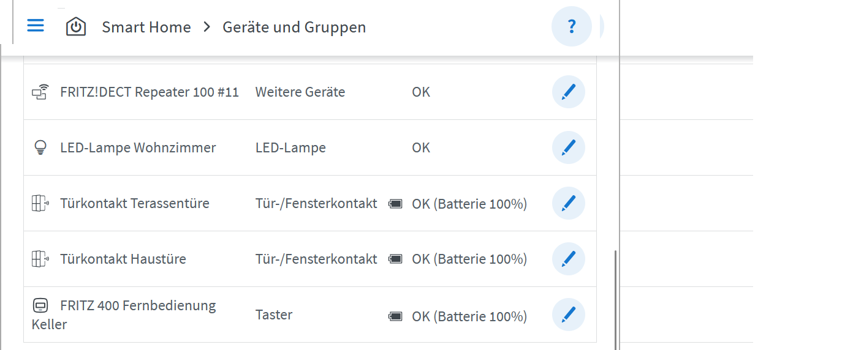Click the breadcrumb chevron separator
Screen dimensions: 853x350
coord(207,28)
